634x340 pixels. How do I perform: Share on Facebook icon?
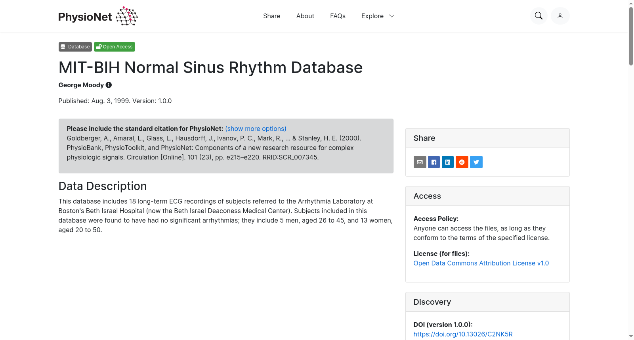coord(434,162)
